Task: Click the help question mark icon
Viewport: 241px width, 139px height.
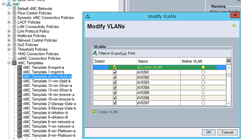Action: [234, 25]
